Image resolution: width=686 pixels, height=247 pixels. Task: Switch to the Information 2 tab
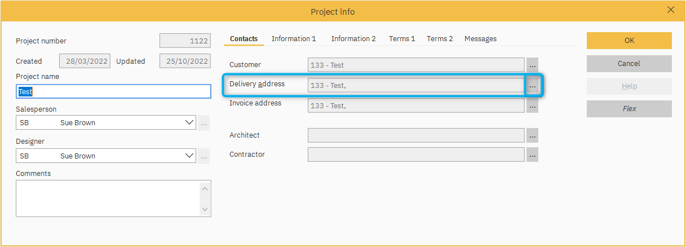353,39
